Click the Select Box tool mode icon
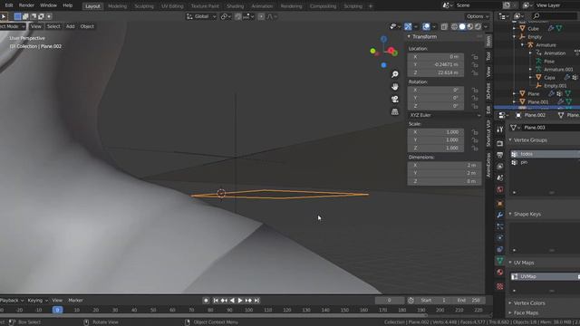580x326 pixels. [x=17, y=16]
